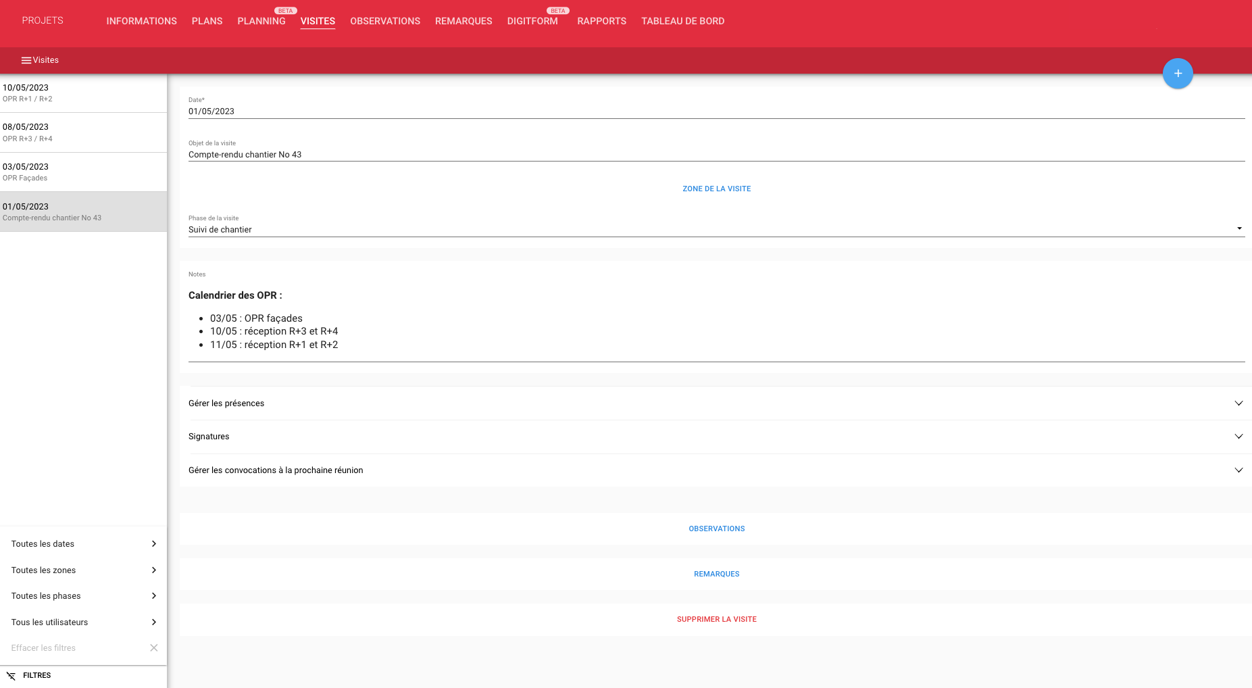
Task: Go to the Rapports tab
Action: point(601,22)
